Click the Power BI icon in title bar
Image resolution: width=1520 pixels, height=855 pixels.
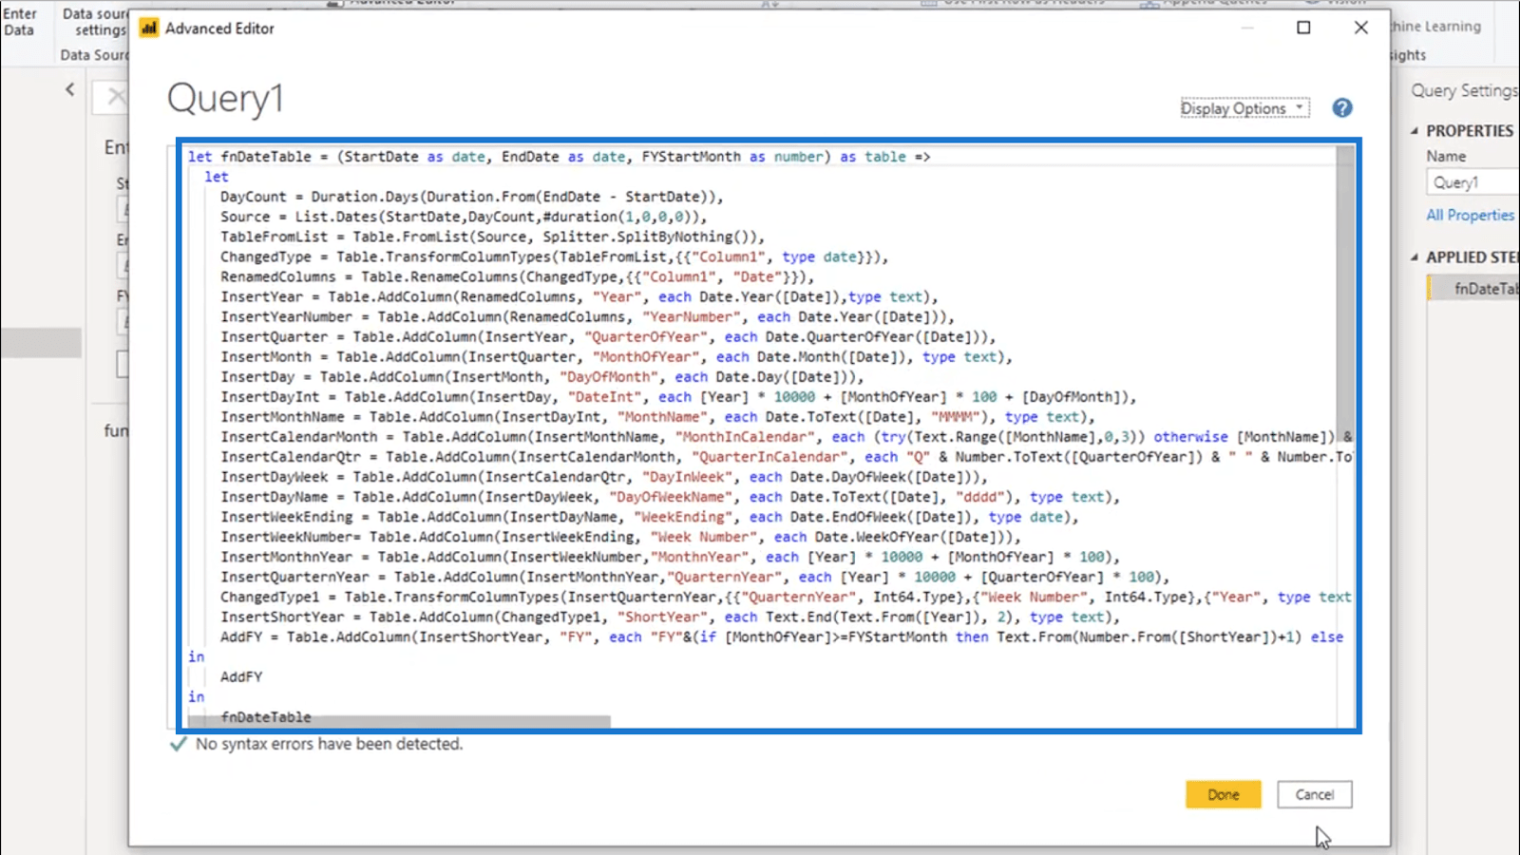click(149, 28)
